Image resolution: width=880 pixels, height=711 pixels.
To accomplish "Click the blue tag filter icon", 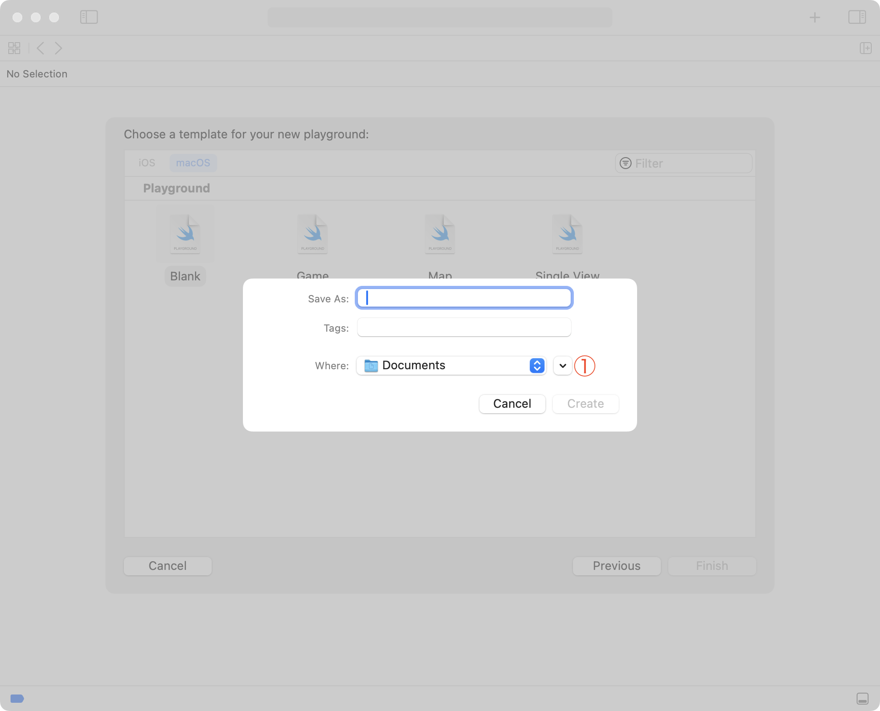I will 17,699.
